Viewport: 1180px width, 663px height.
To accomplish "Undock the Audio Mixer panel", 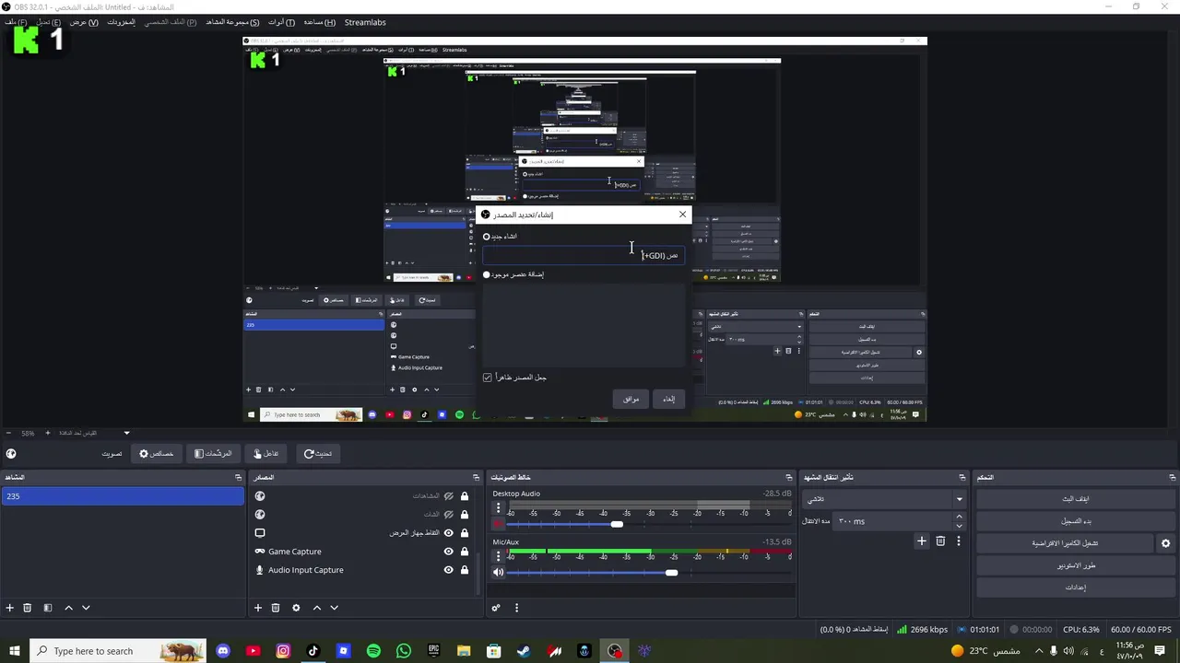I will [x=788, y=477].
